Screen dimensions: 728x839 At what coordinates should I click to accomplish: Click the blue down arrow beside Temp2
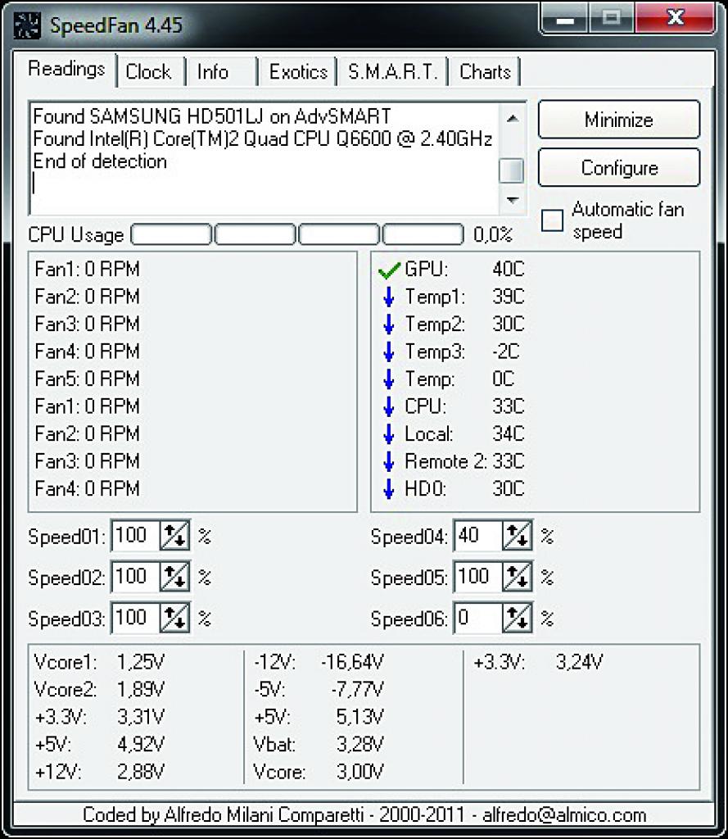coord(389,324)
